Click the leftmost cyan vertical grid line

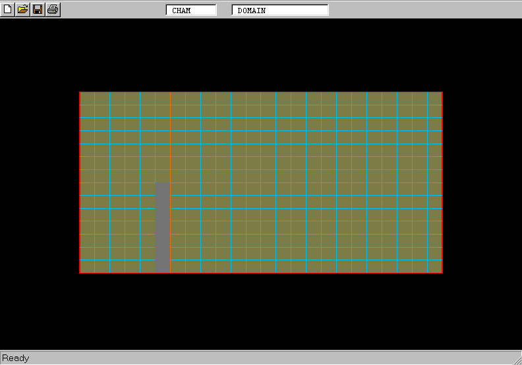click(x=110, y=165)
